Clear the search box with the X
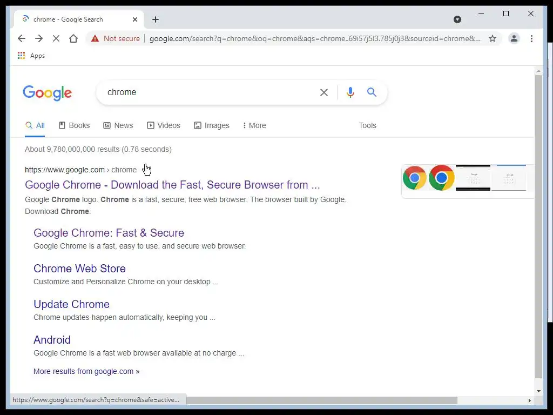Viewport: 553px width, 415px height. (324, 92)
